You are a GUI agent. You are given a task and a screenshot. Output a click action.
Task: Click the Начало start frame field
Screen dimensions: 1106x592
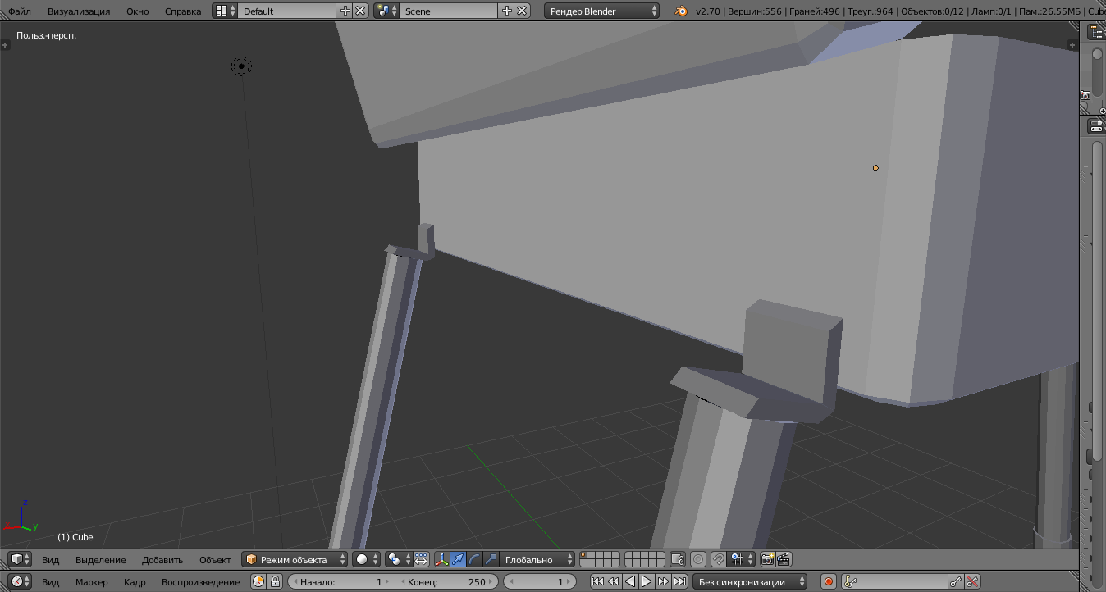tap(340, 581)
